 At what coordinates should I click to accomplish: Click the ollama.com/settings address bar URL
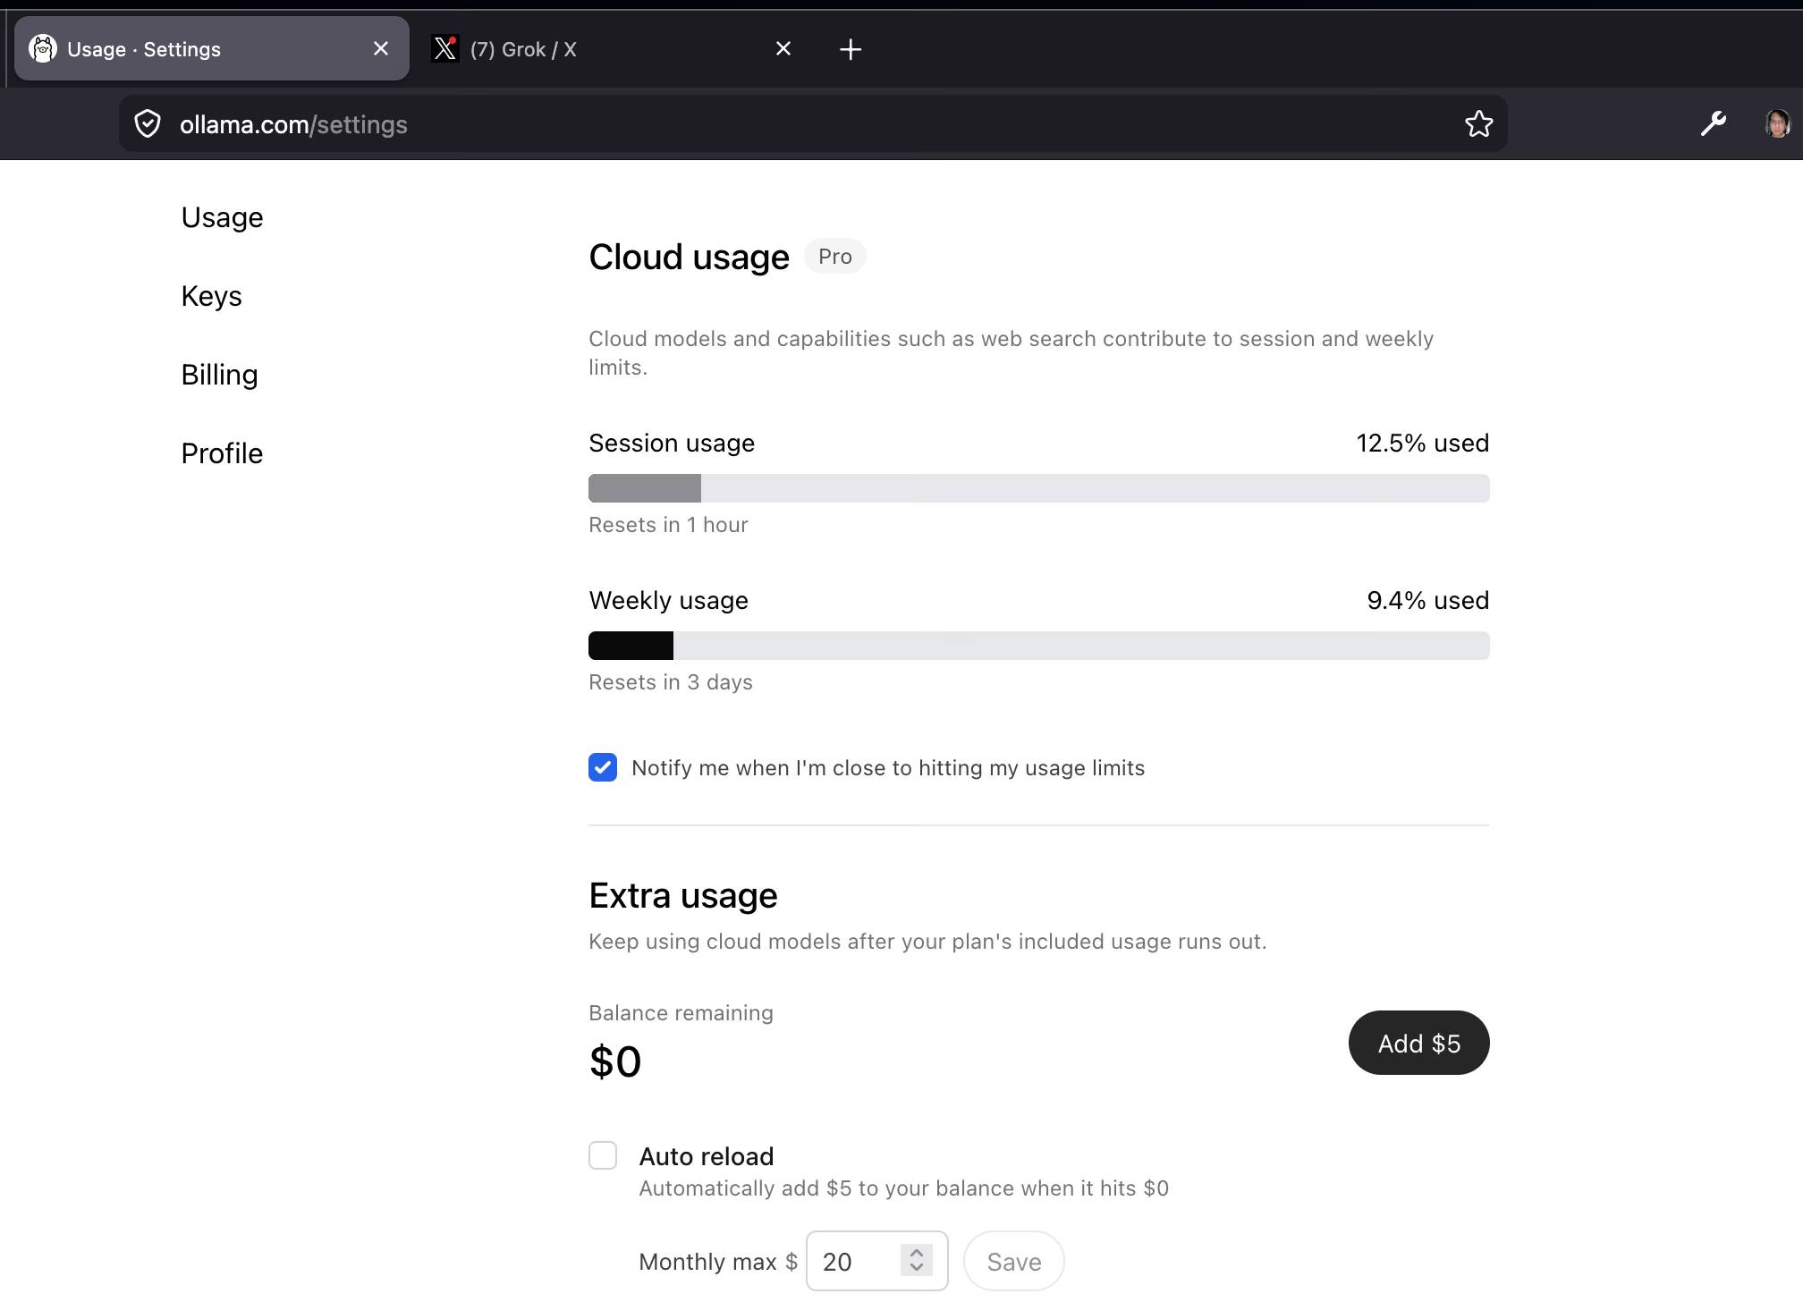pos(293,124)
